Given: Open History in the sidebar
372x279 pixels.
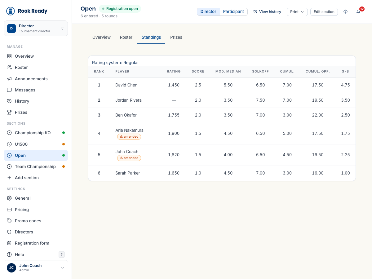Looking at the screenshot, I should pos(36,101).
